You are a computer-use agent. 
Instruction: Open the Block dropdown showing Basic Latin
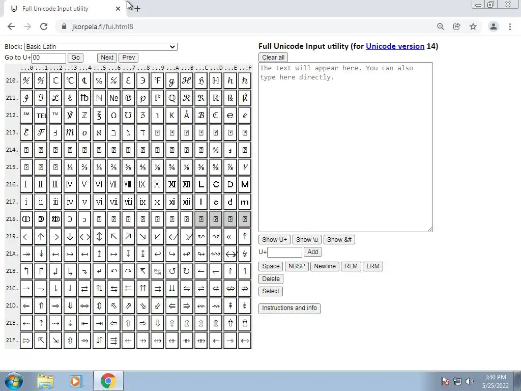[101, 47]
